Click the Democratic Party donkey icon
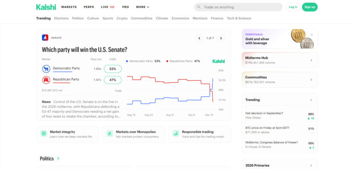The height and width of the screenshot is (169, 354). point(46,69)
